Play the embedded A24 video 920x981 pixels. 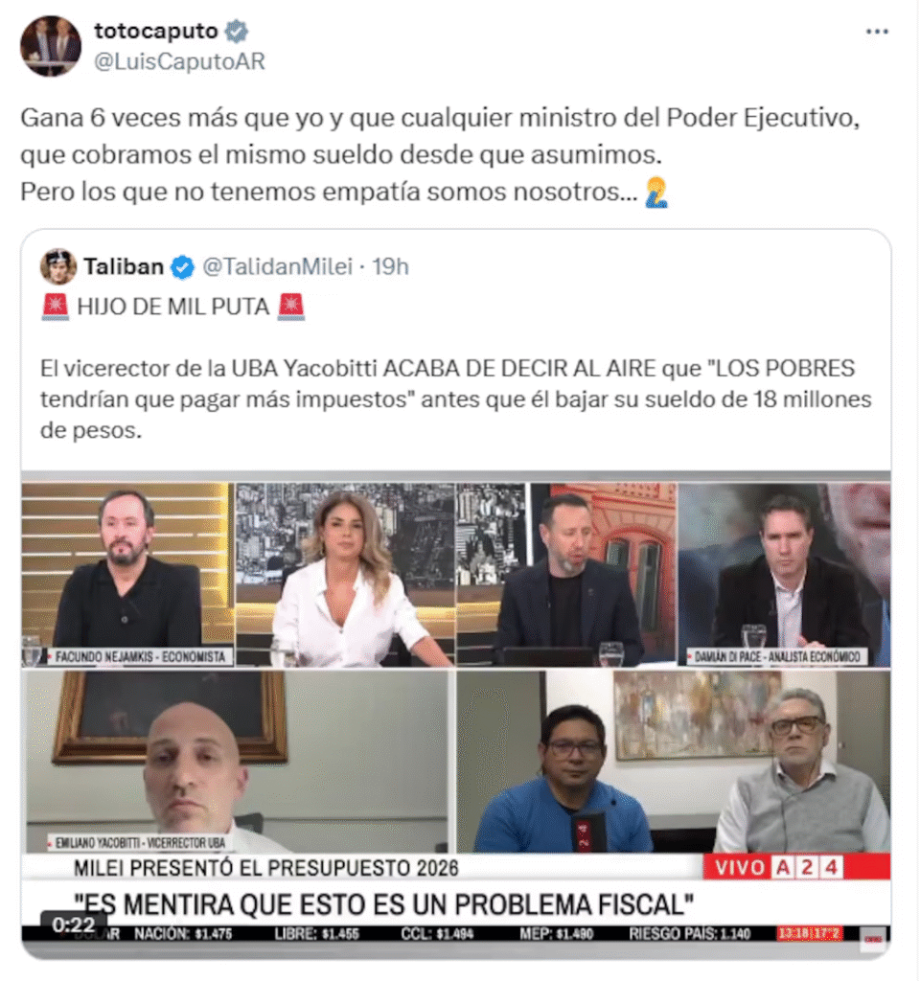pyautogui.click(x=455, y=714)
